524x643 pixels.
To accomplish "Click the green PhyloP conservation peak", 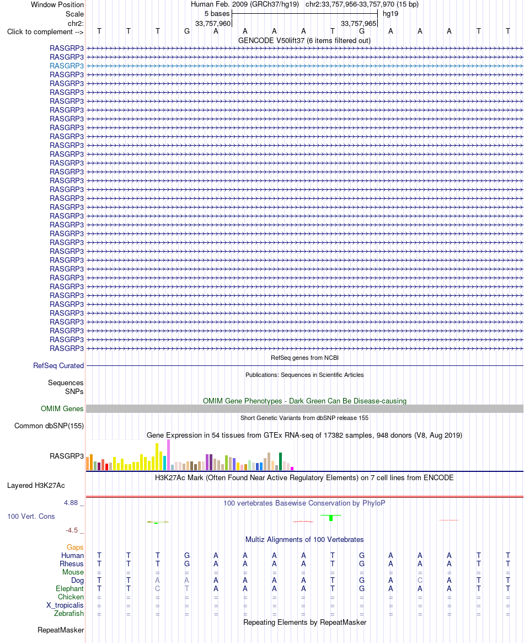I will tap(330, 518).
